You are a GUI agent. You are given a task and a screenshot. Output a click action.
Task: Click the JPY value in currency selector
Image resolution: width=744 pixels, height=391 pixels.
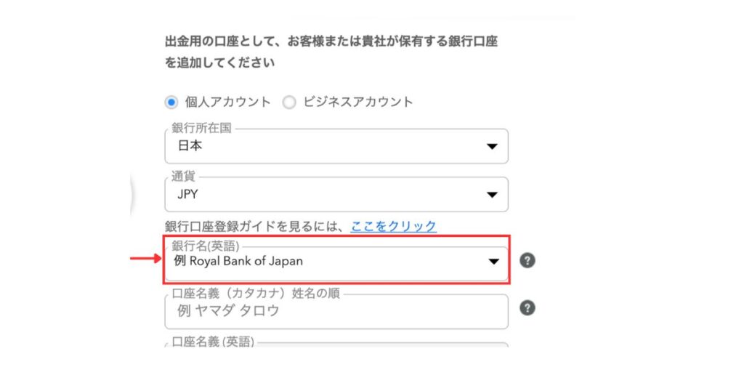click(187, 194)
